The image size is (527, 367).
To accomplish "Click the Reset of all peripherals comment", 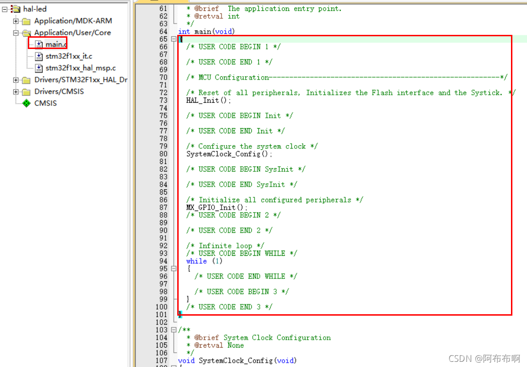I will (351, 93).
